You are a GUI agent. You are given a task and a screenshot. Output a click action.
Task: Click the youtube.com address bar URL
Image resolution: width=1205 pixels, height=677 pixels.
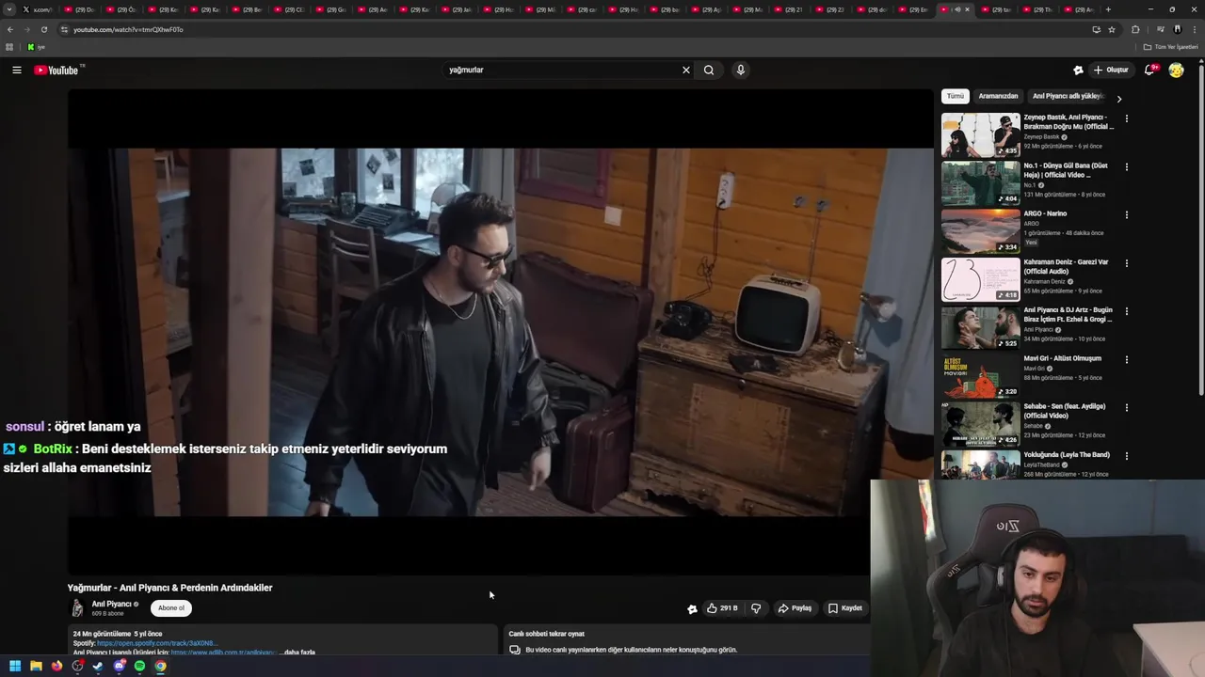128,29
